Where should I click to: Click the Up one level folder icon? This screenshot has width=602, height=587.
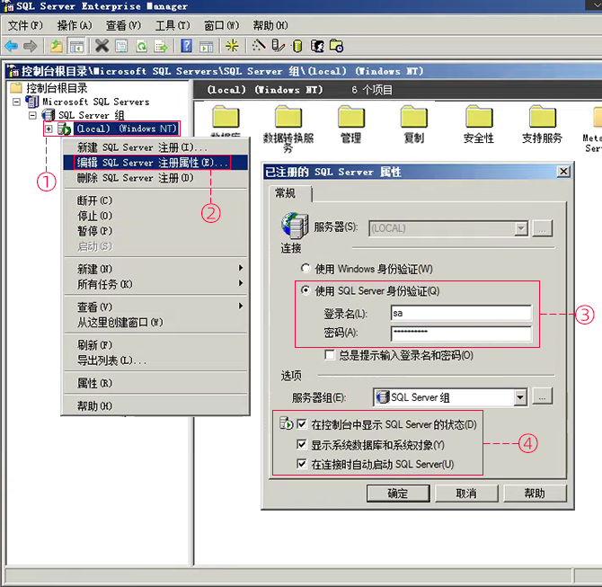tap(57, 46)
